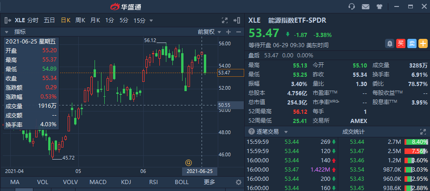Image resolution: width=430 pixels, height=191 pixels.
Task: Select 周K weekly candlestick view
Action: 80,20
